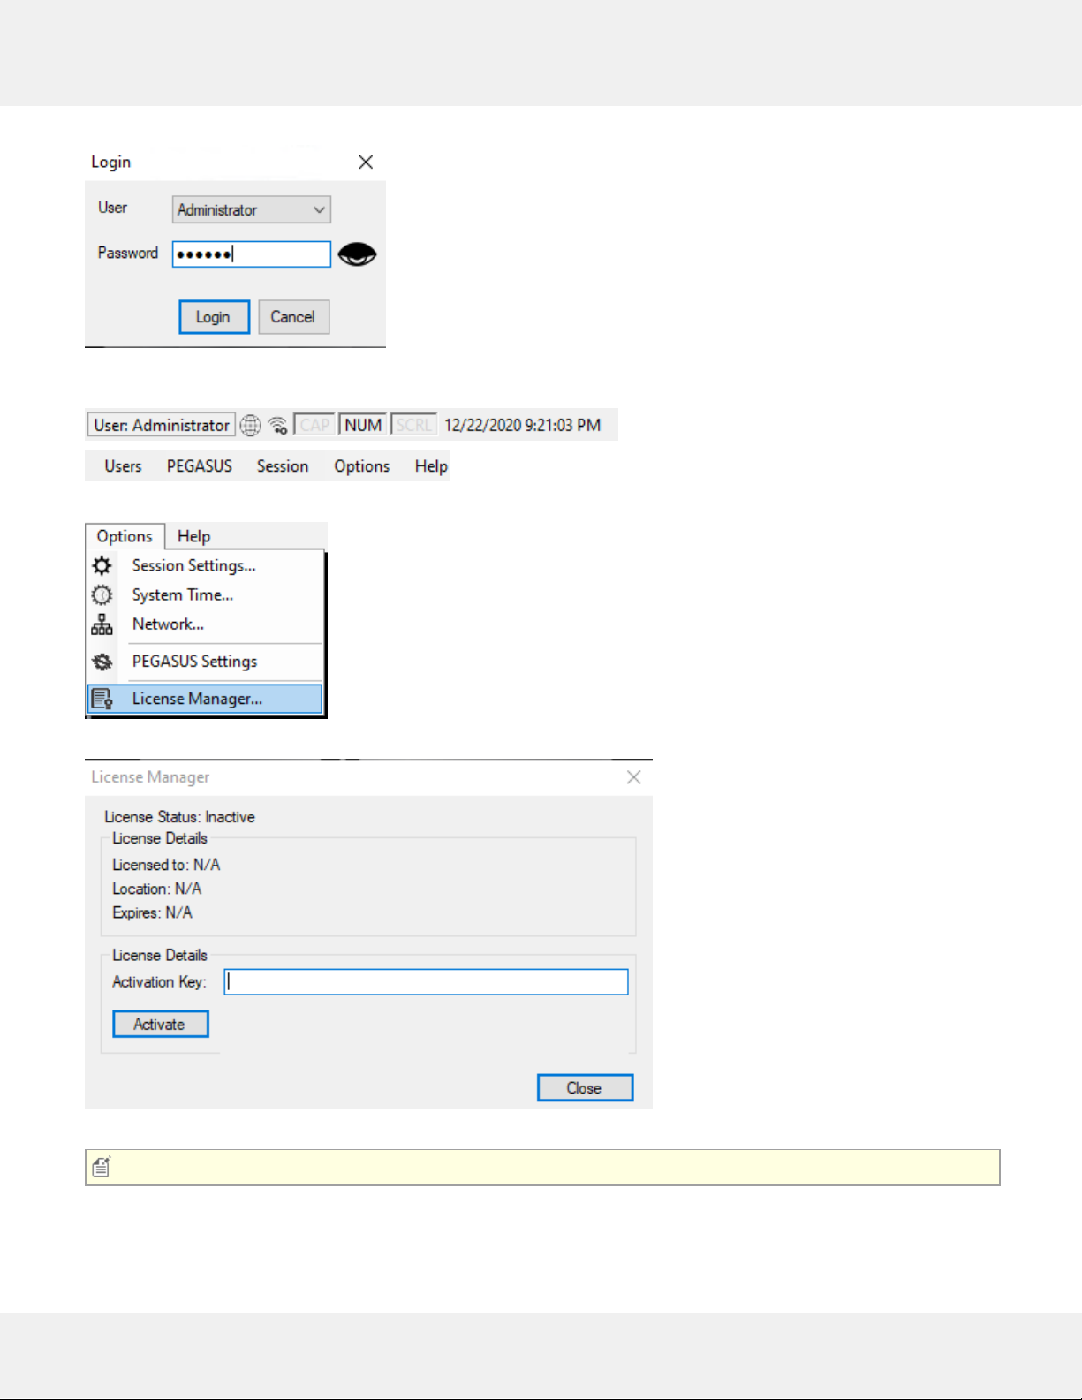This screenshot has width=1082, height=1400.
Task: Click the License Manager document icon
Action: point(102,699)
